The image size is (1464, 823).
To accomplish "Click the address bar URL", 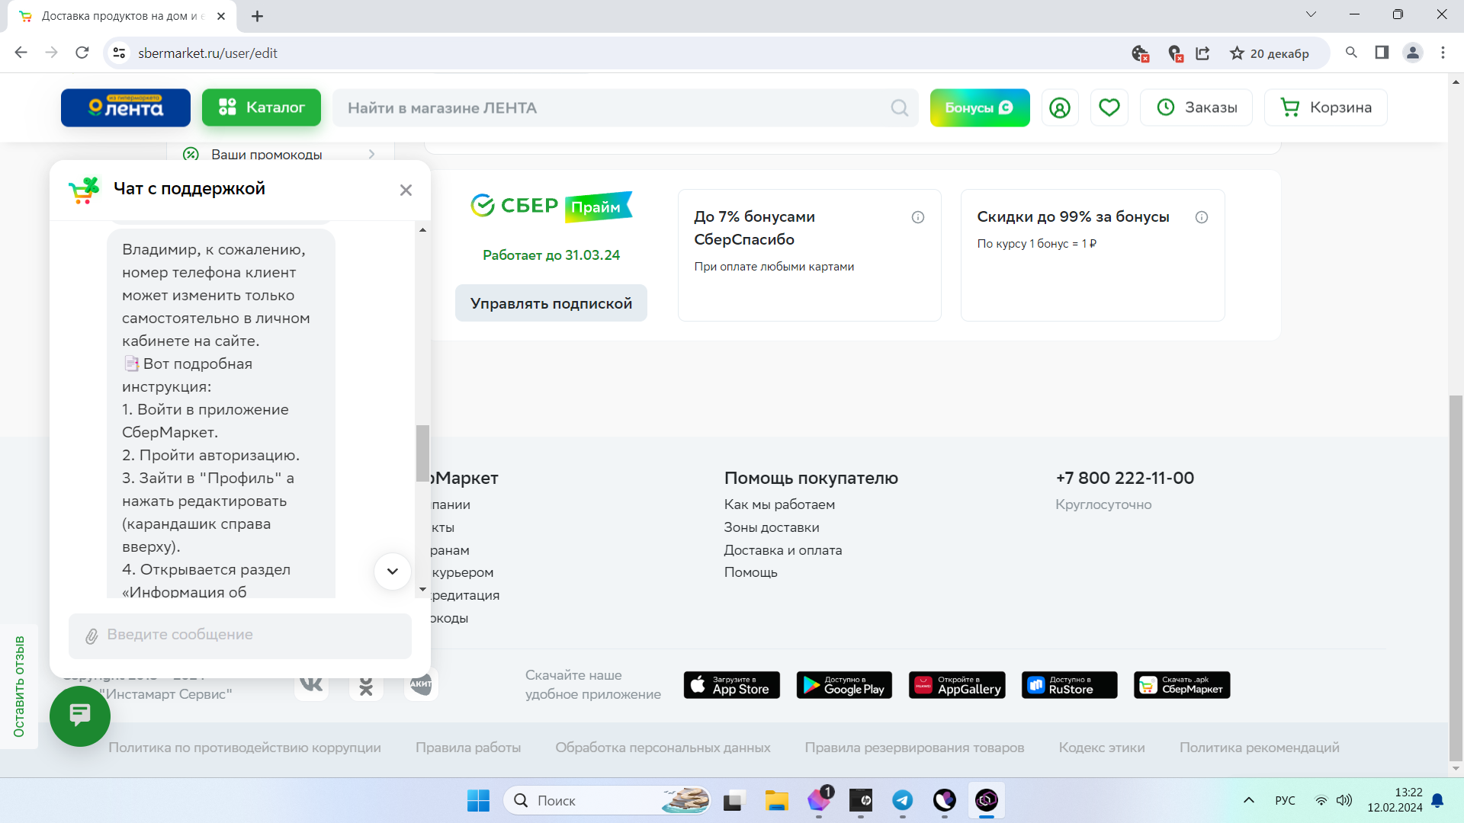I will (x=207, y=53).
